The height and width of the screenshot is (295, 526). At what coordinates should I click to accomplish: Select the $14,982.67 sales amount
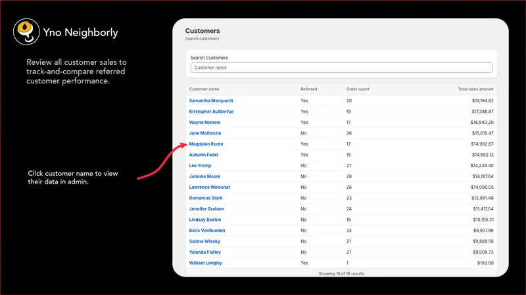coord(483,144)
